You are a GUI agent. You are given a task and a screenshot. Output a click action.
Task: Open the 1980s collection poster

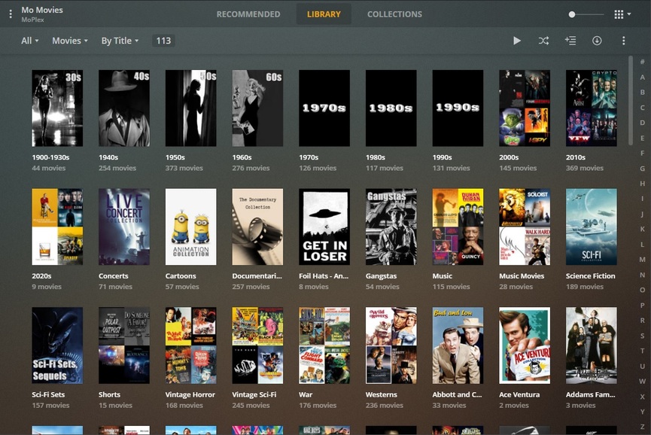pyautogui.click(x=391, y=108)
